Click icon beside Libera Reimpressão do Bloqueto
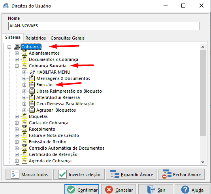Image resolution: width=211 pixels, height=194 pixels. click(x=32, y=91)
